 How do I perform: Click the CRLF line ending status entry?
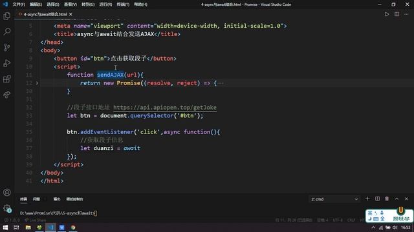[351, 220]
